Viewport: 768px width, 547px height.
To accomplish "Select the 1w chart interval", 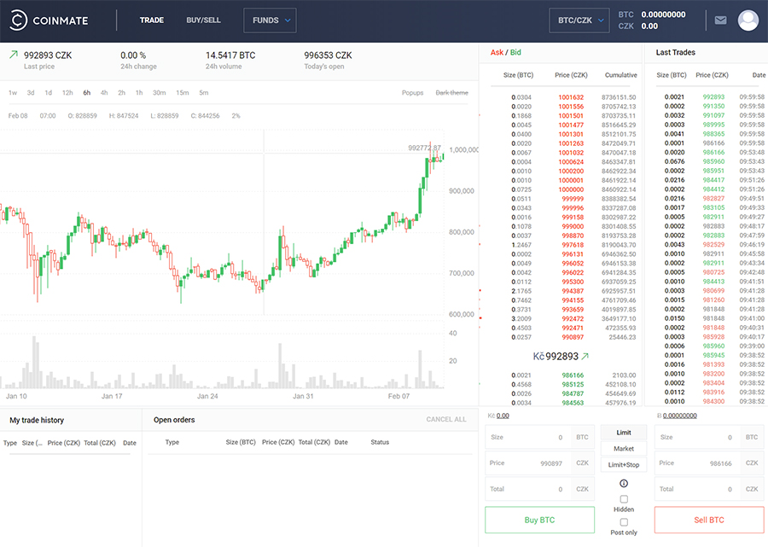I will 13,92.
